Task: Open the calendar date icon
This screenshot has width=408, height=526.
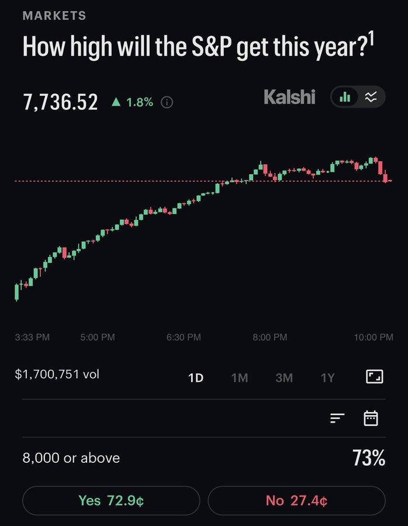Action: click(371, 418)
